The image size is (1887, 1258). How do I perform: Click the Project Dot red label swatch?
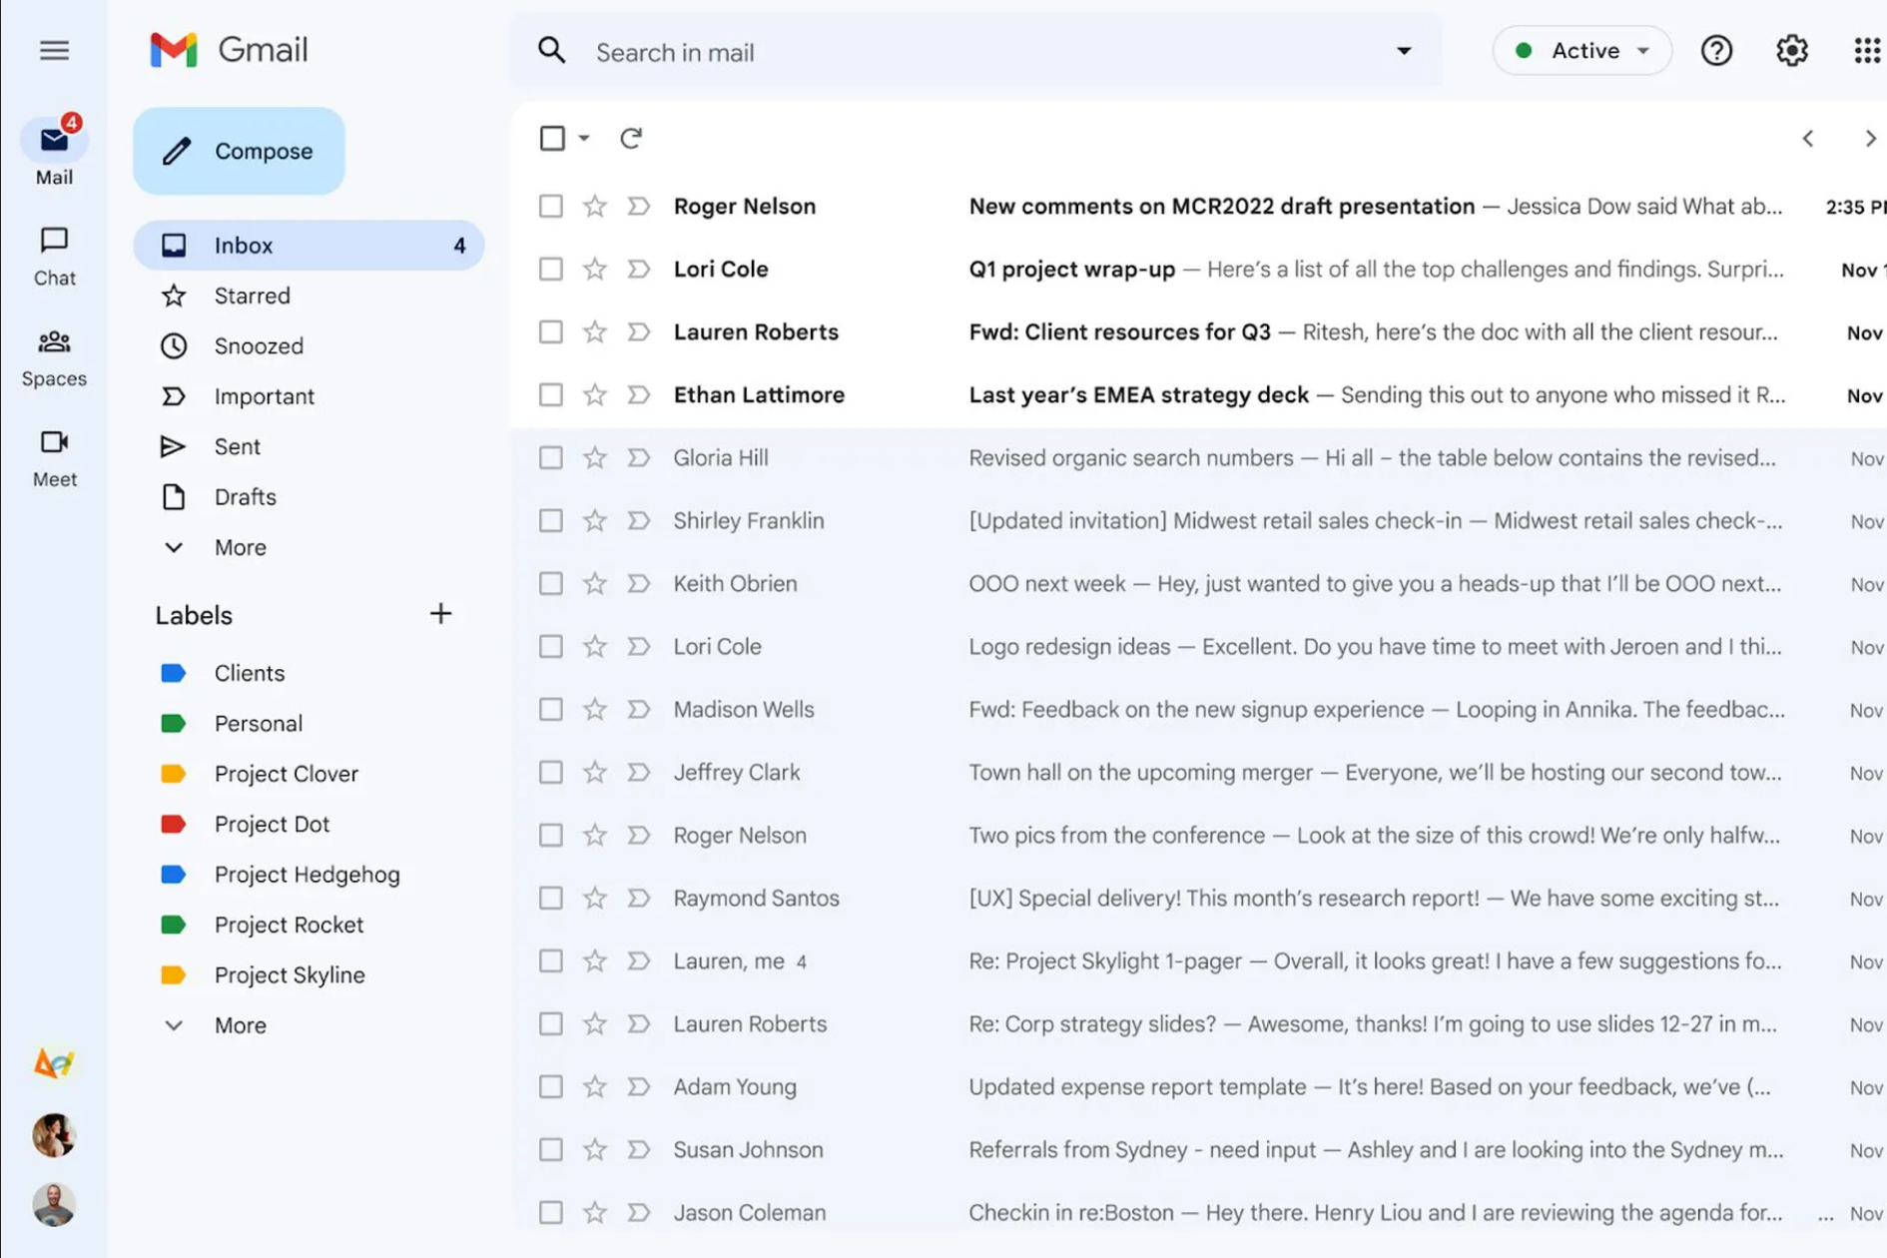174,824
